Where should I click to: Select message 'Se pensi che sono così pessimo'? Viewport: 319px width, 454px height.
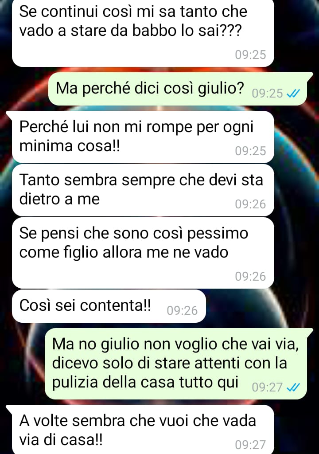[x=143, y=253]
